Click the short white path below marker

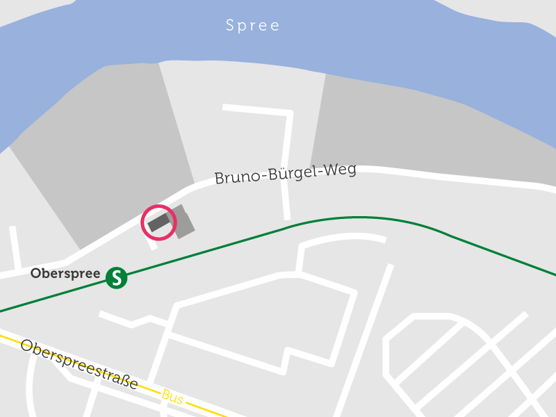[x=152, y=243]
